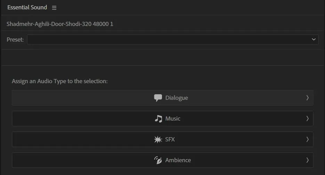This screenshot has width=325, height=175.
Task: Assign the Ambience audio type label
Action: click(x=178, y=160)
